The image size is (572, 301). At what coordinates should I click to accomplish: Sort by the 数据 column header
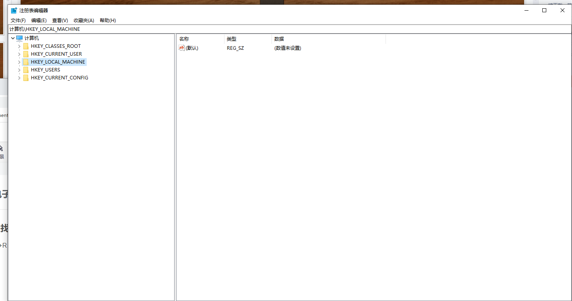[329, 39]
